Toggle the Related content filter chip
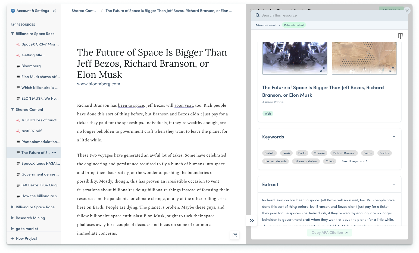The image size is (419, 253). click(294, 25)
